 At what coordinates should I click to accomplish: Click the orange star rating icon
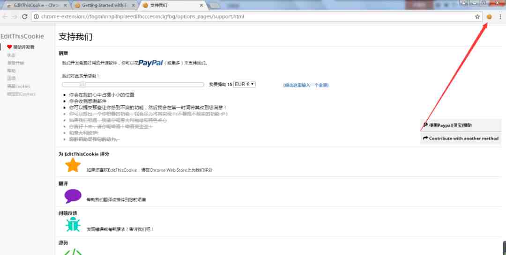[x=73, y=165]
